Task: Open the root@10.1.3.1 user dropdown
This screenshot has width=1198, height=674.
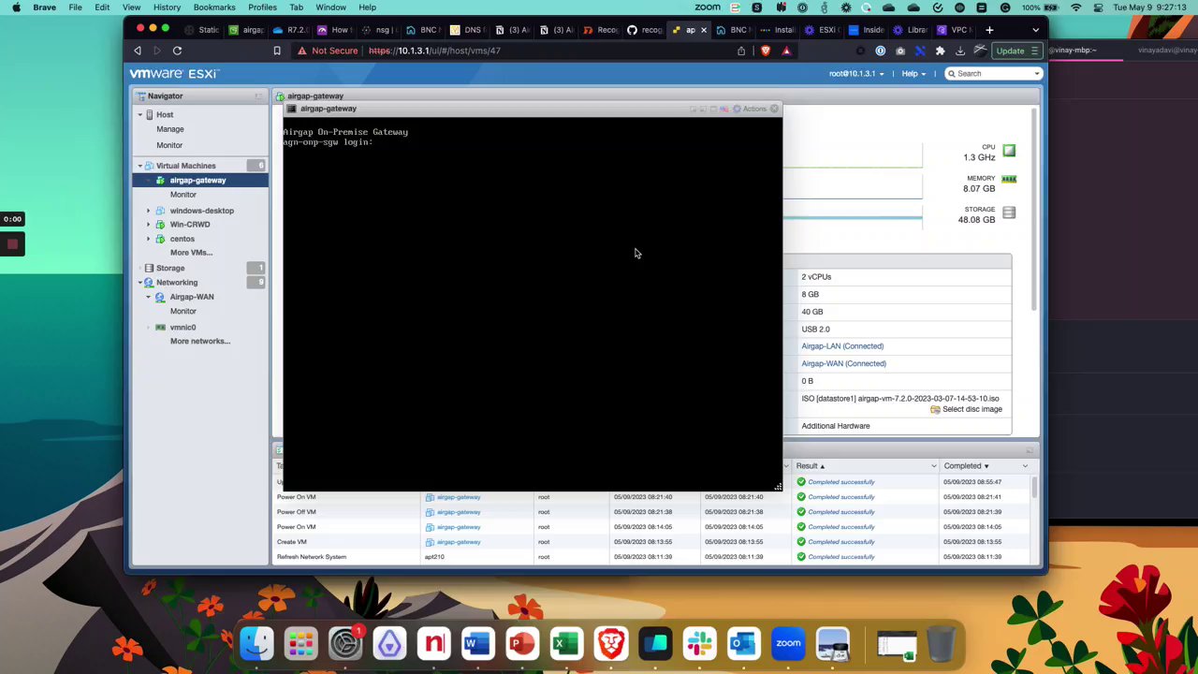Action: pyautogui.click(x=856, y=73)
